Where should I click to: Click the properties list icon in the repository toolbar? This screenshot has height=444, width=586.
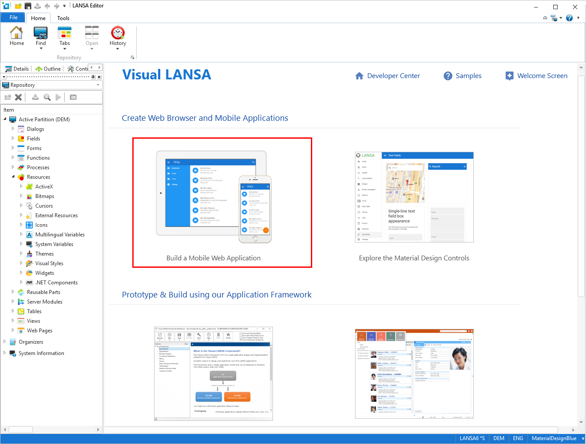[x=73, y=97]
